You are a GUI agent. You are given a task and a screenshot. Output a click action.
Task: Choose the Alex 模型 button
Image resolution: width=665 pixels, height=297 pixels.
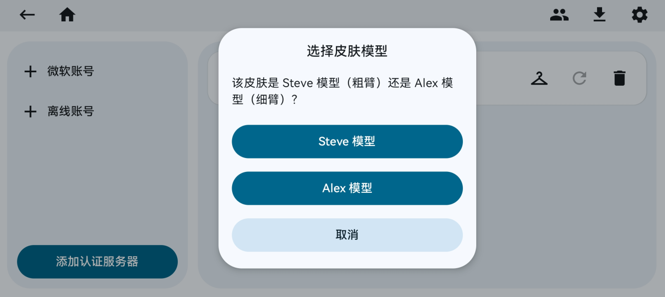[347, 188]
